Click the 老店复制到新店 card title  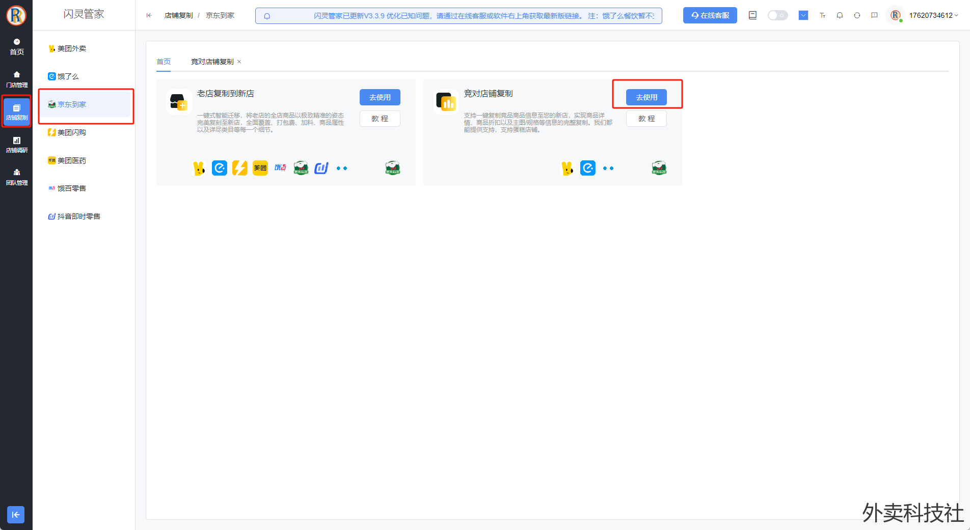pyautogui.click(x=226, y=94)
